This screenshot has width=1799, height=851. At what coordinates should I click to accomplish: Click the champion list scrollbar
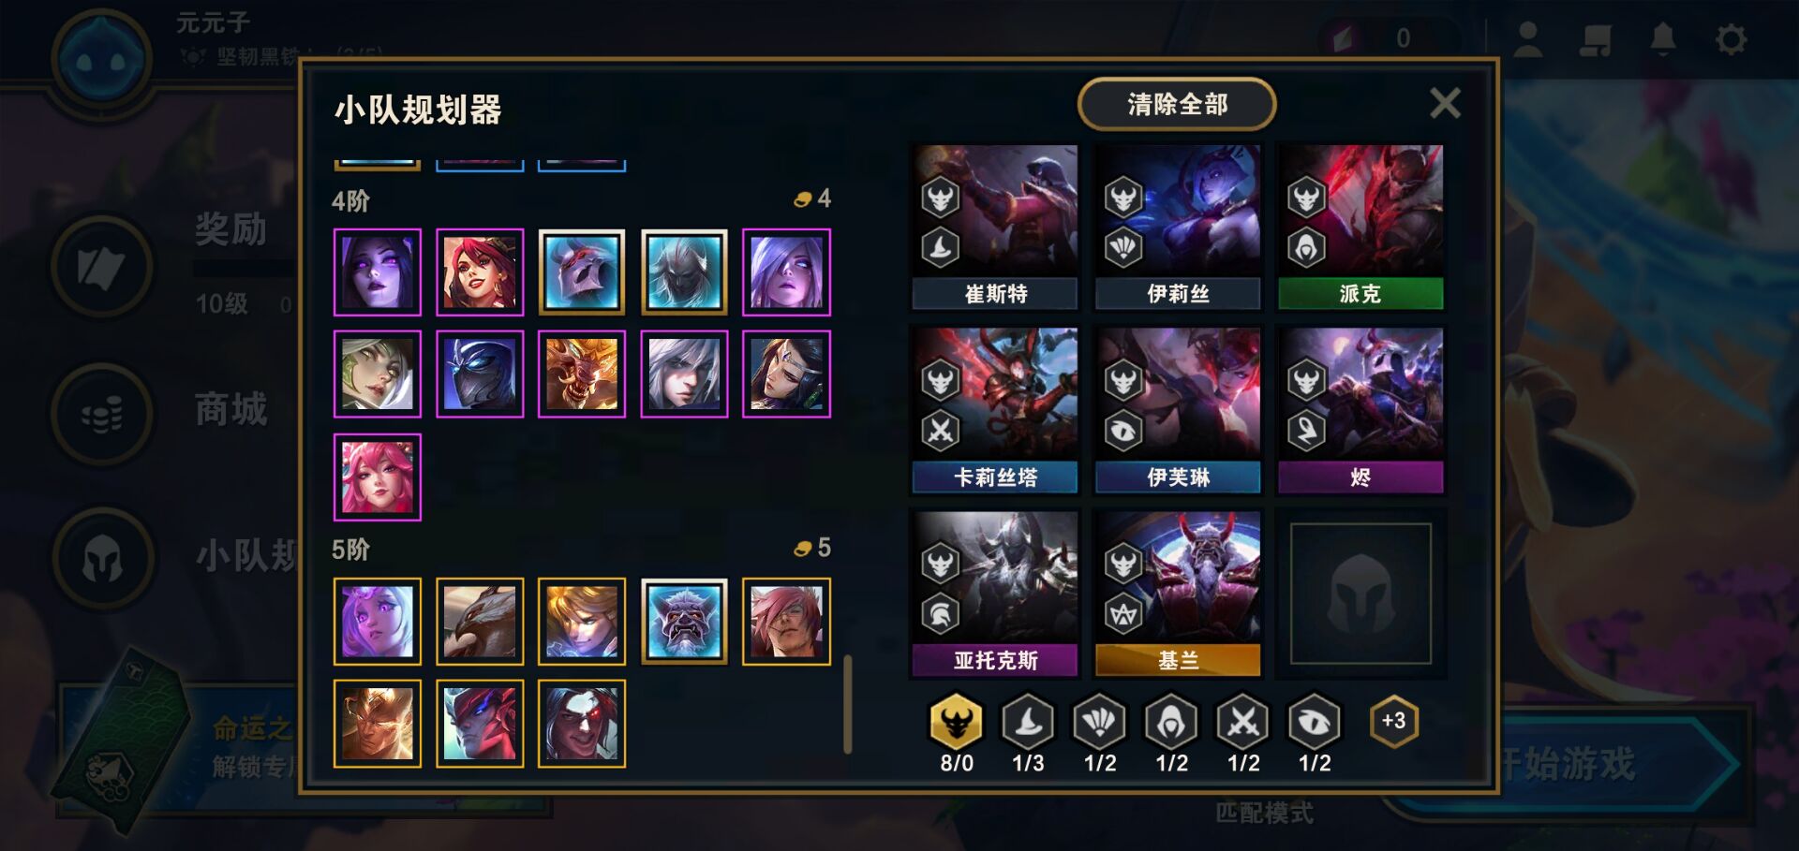pos(848,704)
